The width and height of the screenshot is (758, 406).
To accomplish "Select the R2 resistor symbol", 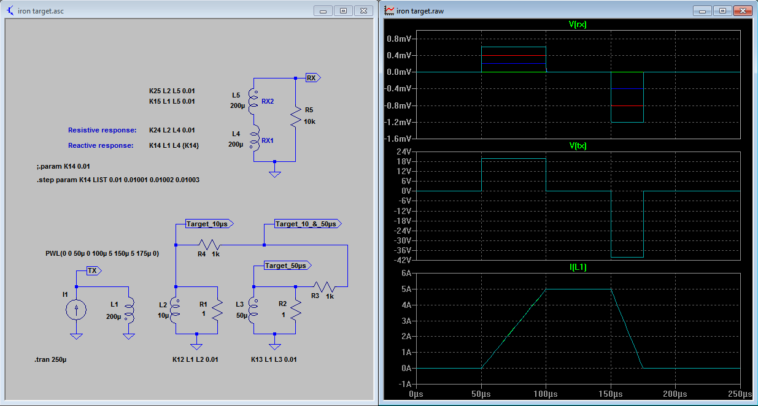I will 296,310.
